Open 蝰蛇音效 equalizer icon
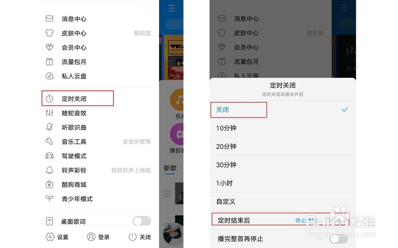The width and height of the screenshot is (398, 248). tap(49, 113)
